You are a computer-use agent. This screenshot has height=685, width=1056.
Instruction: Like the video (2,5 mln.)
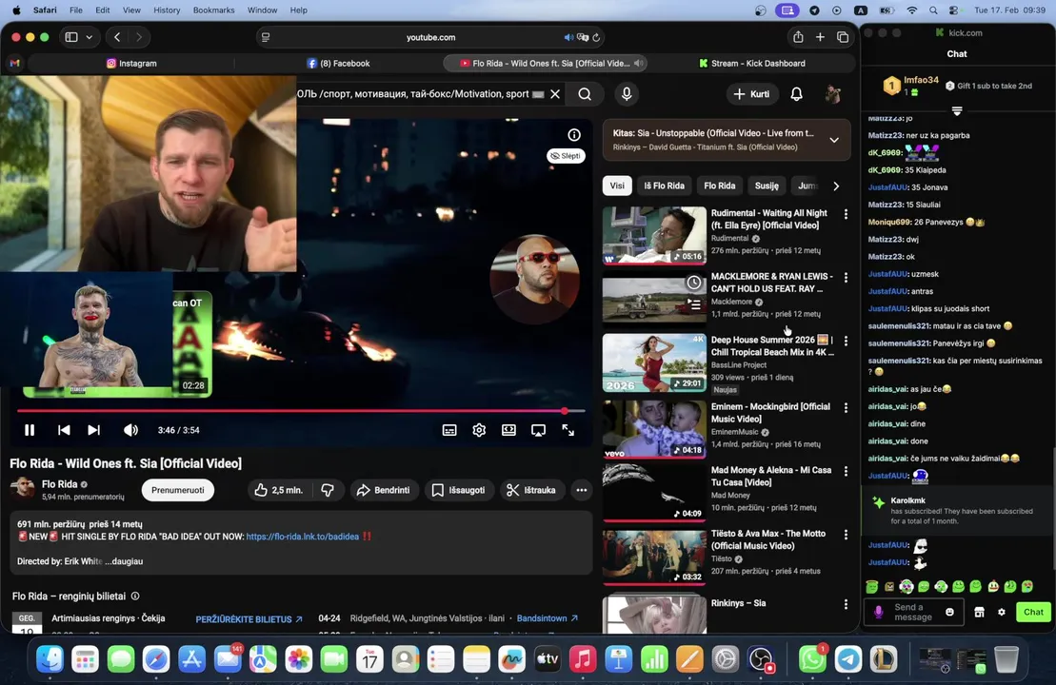[278, 490]
